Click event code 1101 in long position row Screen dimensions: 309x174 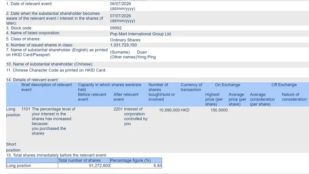26,109
